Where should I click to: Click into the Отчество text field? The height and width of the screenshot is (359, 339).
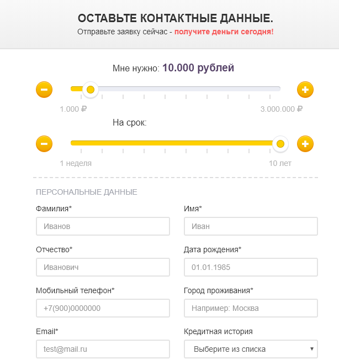pos(103,267)
